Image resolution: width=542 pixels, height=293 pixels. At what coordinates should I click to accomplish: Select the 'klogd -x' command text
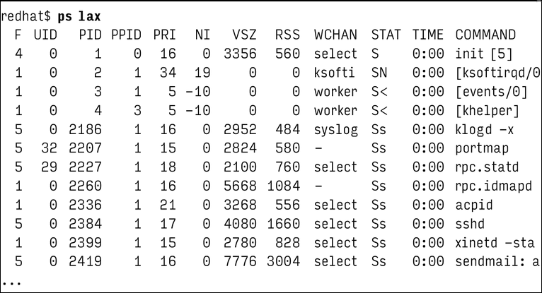coord(484,130)
